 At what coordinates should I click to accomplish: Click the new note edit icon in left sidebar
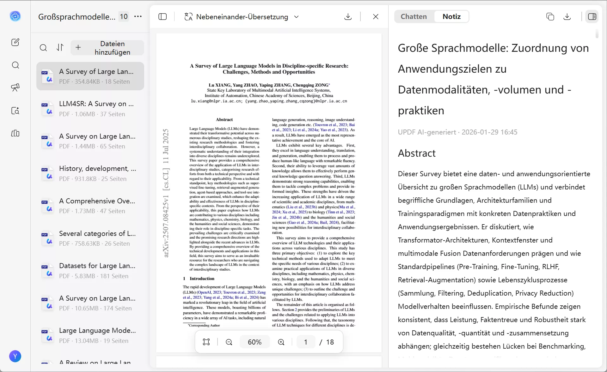click(x=15, y=42)
